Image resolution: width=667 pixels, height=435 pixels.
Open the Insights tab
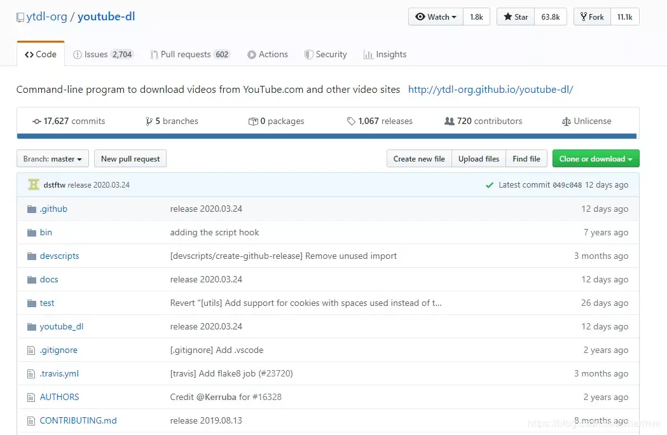(x=385, y=54)
